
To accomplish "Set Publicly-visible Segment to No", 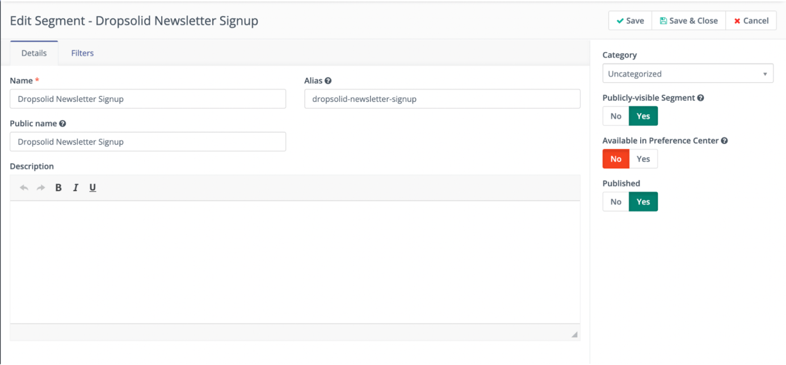I will [x=616, y=116].
